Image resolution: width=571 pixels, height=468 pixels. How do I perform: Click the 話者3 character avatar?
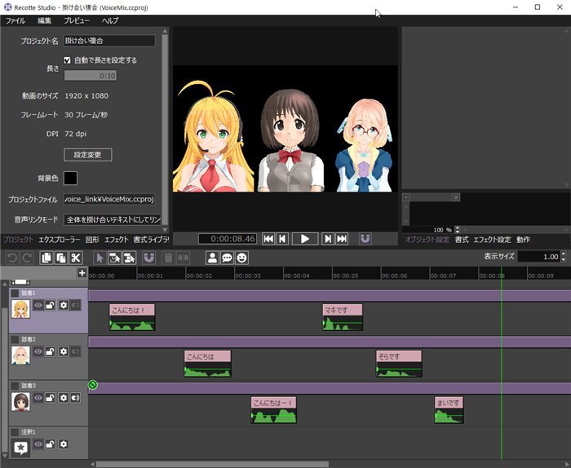pyautogui.click(x=20, y=401)
